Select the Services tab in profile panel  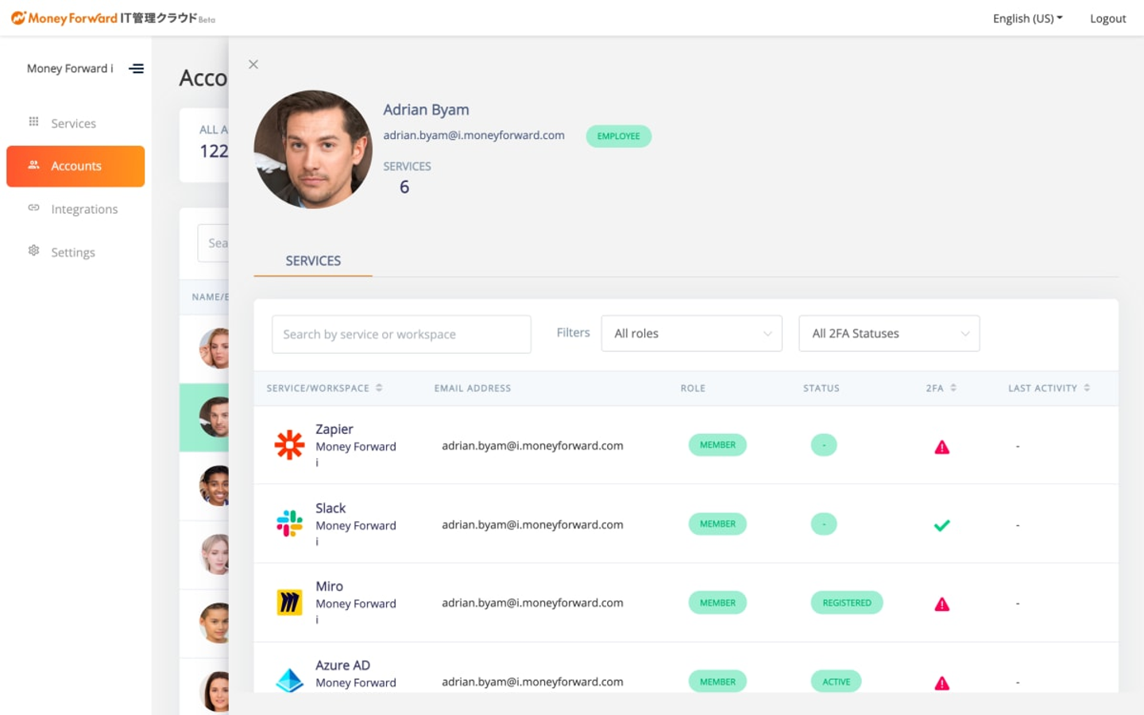coord(313,261)
